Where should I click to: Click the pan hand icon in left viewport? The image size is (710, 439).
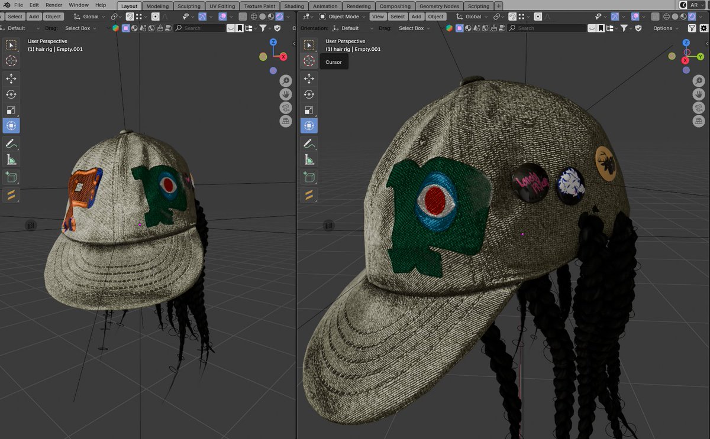[285, 95]
